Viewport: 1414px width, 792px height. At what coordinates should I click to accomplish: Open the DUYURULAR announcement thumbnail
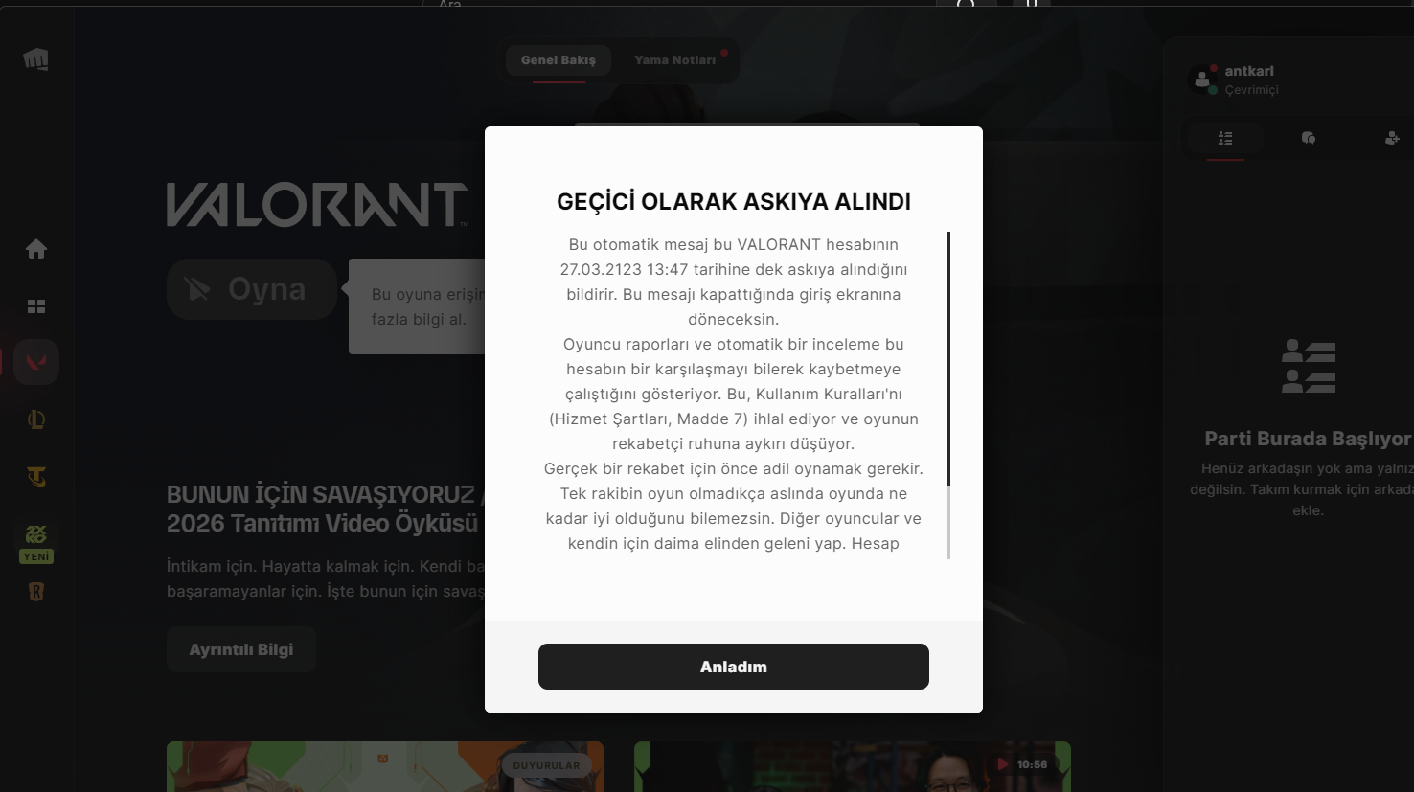[385, 766]
